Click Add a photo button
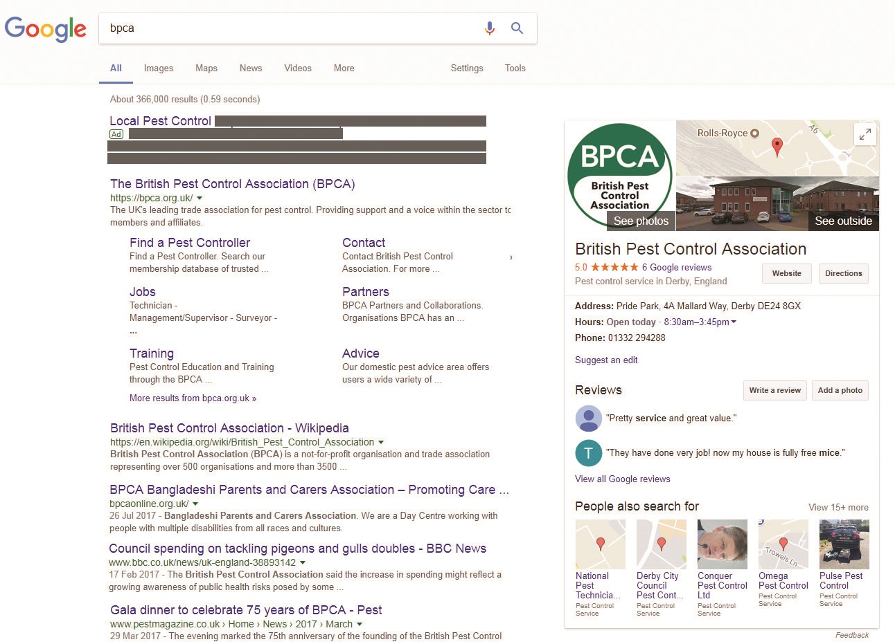Screen dimensions: 895x644 840,390
